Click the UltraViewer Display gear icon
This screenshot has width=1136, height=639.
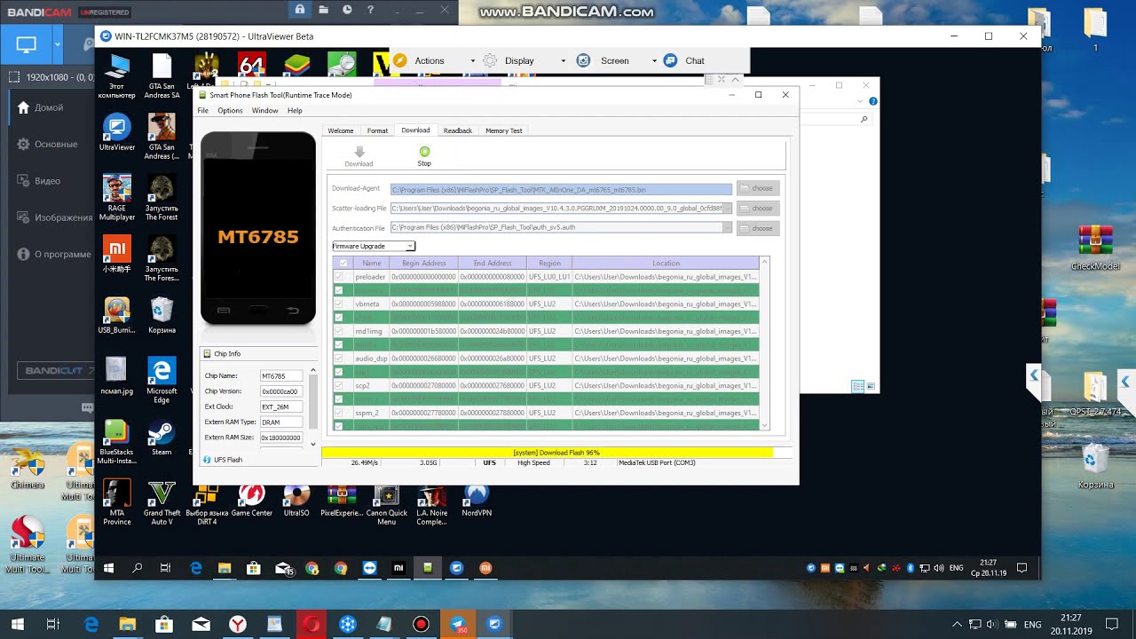[x=490, y=60]
